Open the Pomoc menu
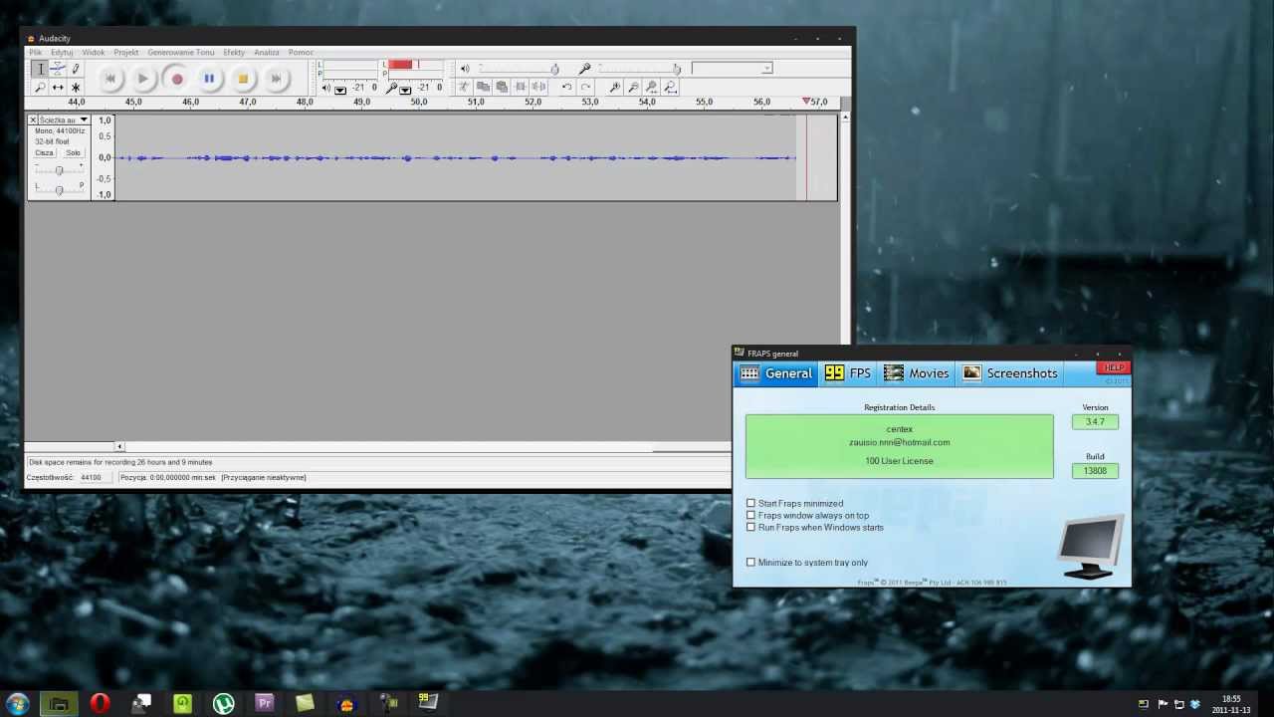Viewport: 1274px width, 717px height. tap(301, 53)
